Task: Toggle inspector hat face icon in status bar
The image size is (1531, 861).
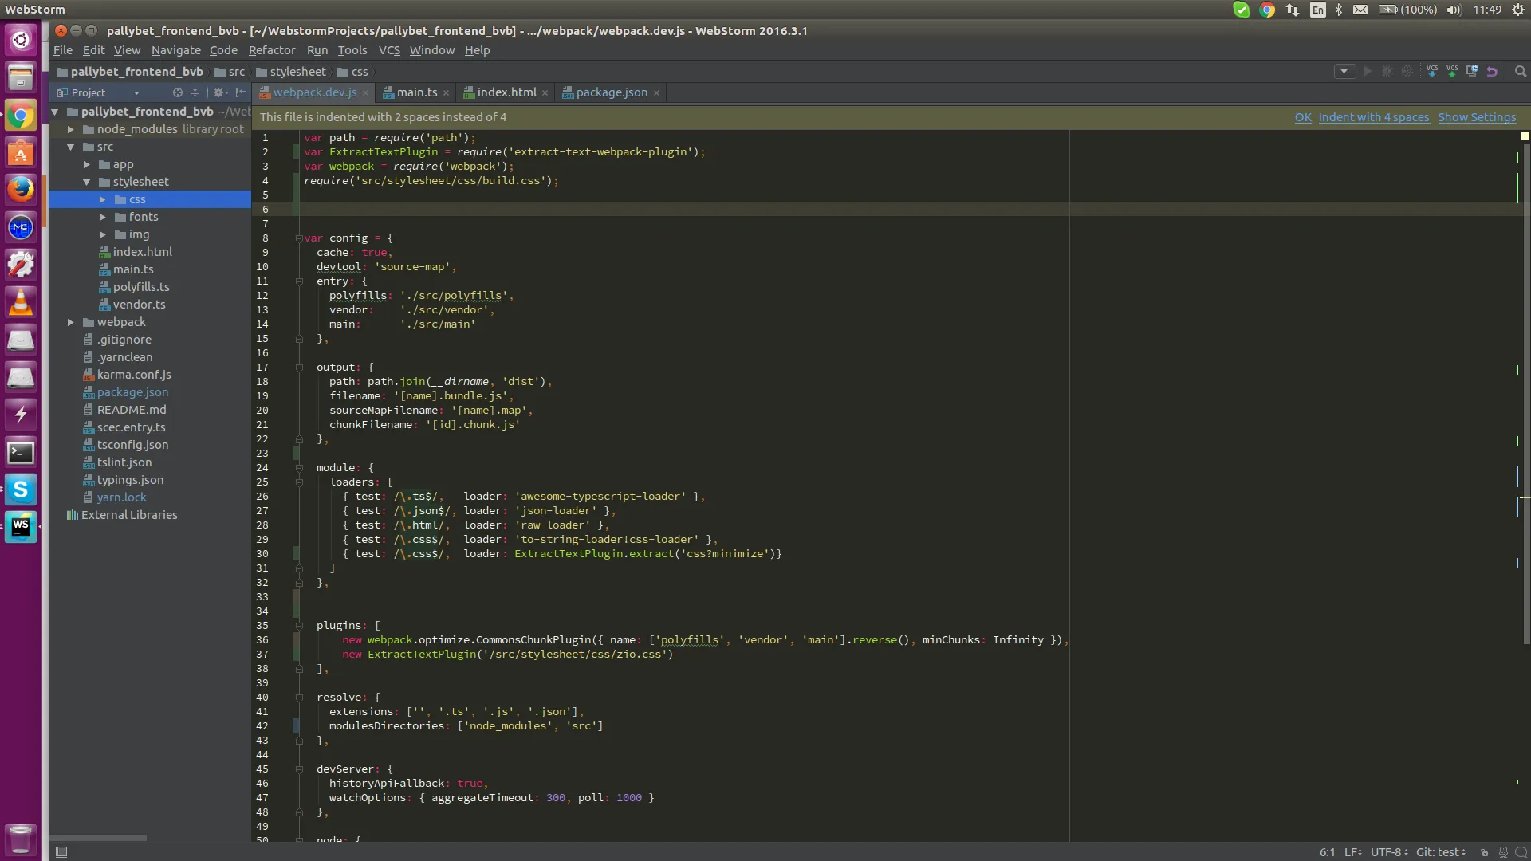Action: 1503,852
